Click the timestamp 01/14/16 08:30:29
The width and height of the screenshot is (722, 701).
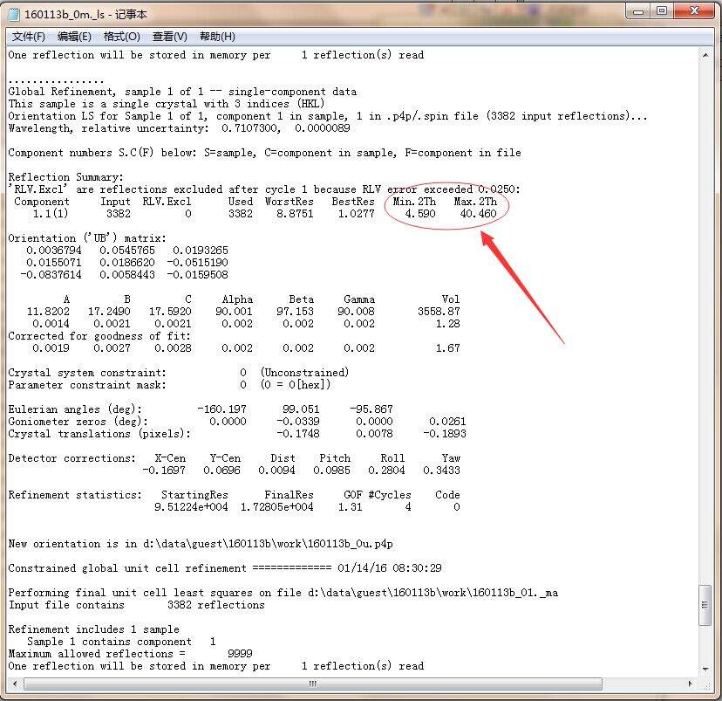tap(390, 568)
